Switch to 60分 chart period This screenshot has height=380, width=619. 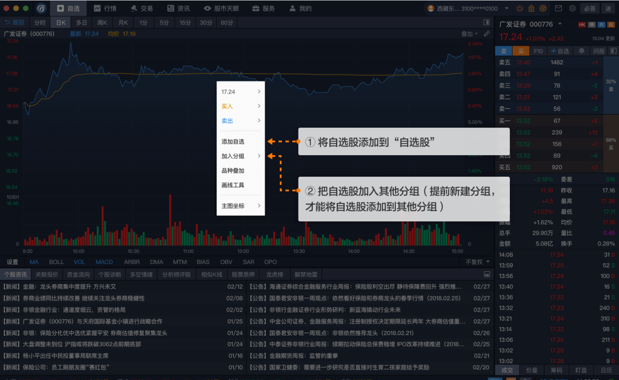227,23
